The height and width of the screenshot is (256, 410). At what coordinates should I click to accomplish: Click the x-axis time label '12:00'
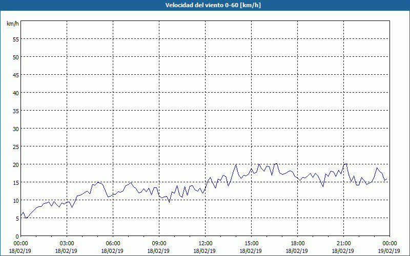206,244
